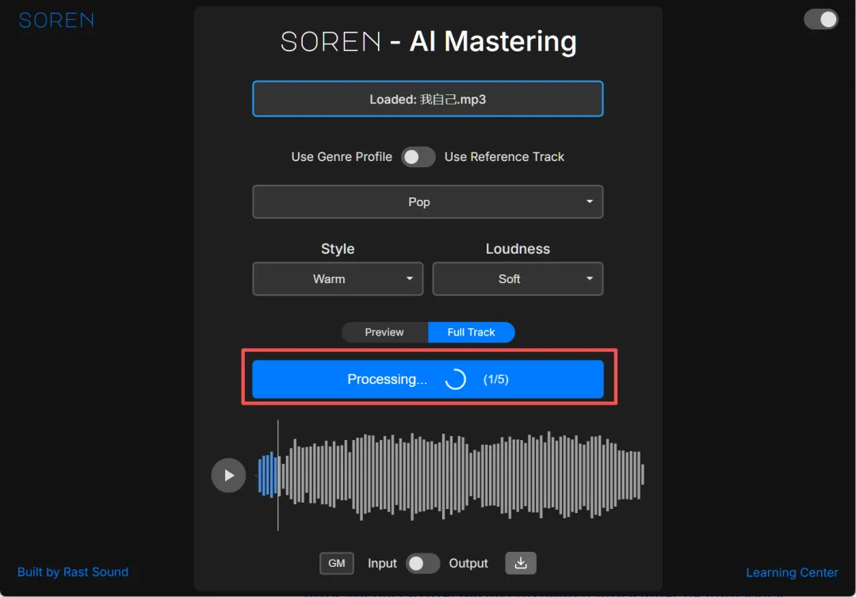Download the mastered track
The height and width of the screenshot is (597, 856).
520,563
